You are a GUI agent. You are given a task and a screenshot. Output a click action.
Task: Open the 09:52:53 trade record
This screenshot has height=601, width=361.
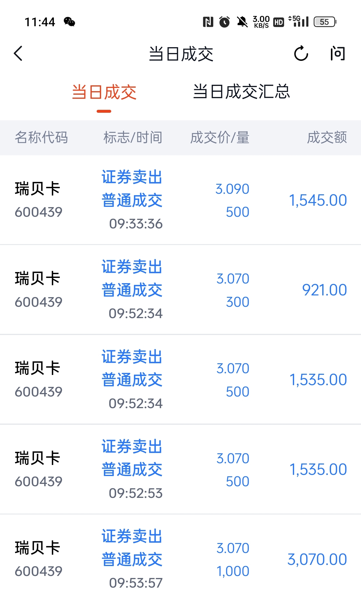coord(180,469)
